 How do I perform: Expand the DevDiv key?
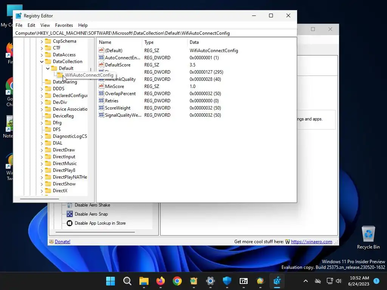42,102
